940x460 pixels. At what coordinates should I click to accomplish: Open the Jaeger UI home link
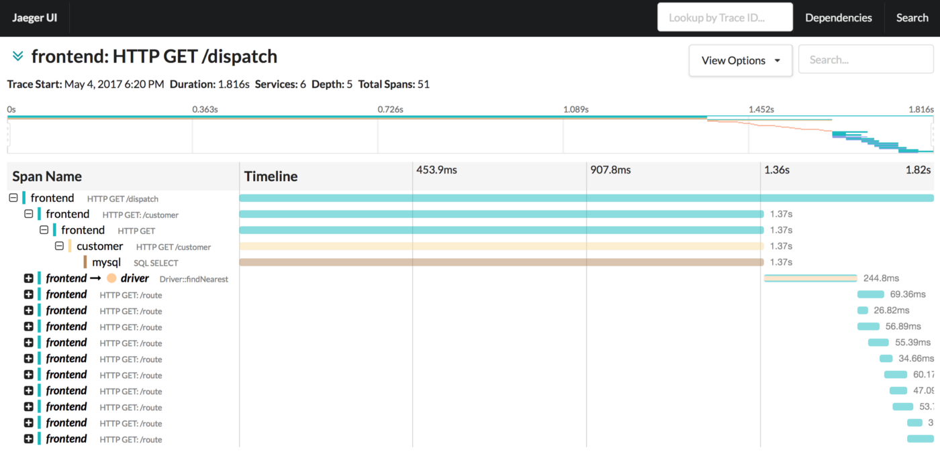(x=34, y=18)
